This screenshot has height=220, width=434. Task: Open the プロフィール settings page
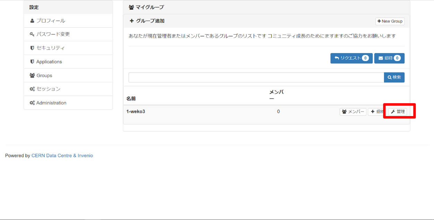pos(51,21)
